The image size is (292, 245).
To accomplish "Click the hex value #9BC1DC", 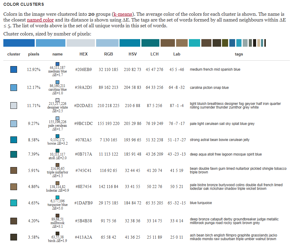I will coord(83,124).
